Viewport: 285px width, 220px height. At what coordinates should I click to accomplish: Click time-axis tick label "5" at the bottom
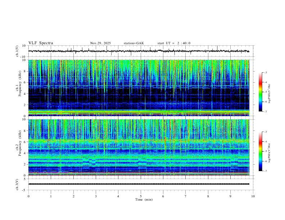[141, 196]
